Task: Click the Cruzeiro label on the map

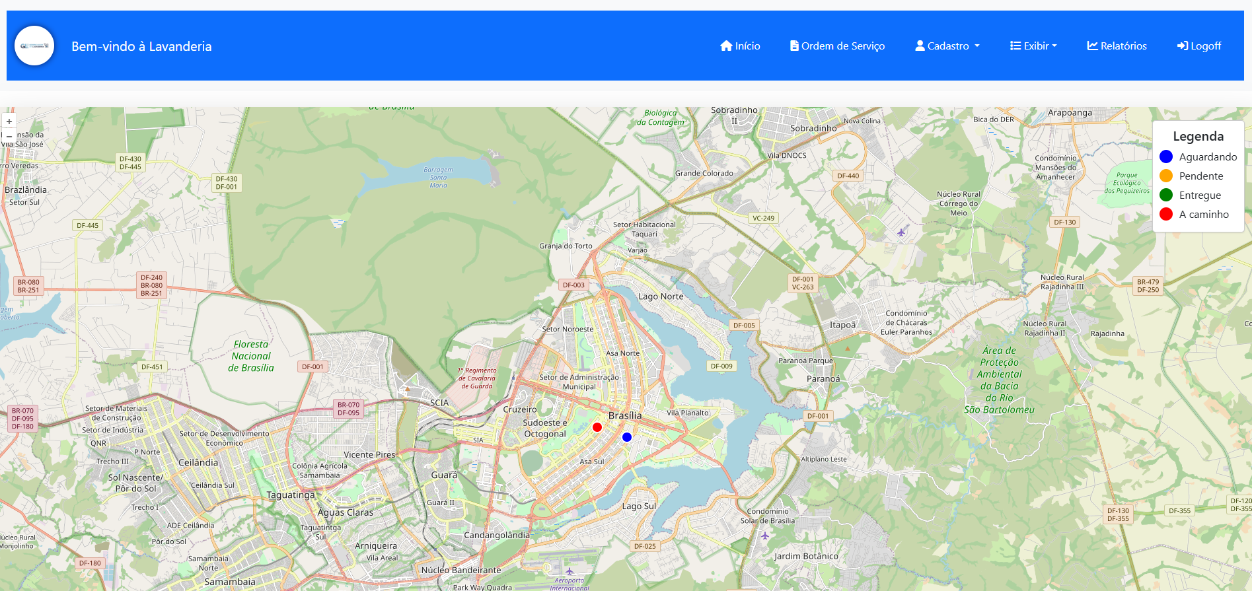Action: click(x=520, y=409)
